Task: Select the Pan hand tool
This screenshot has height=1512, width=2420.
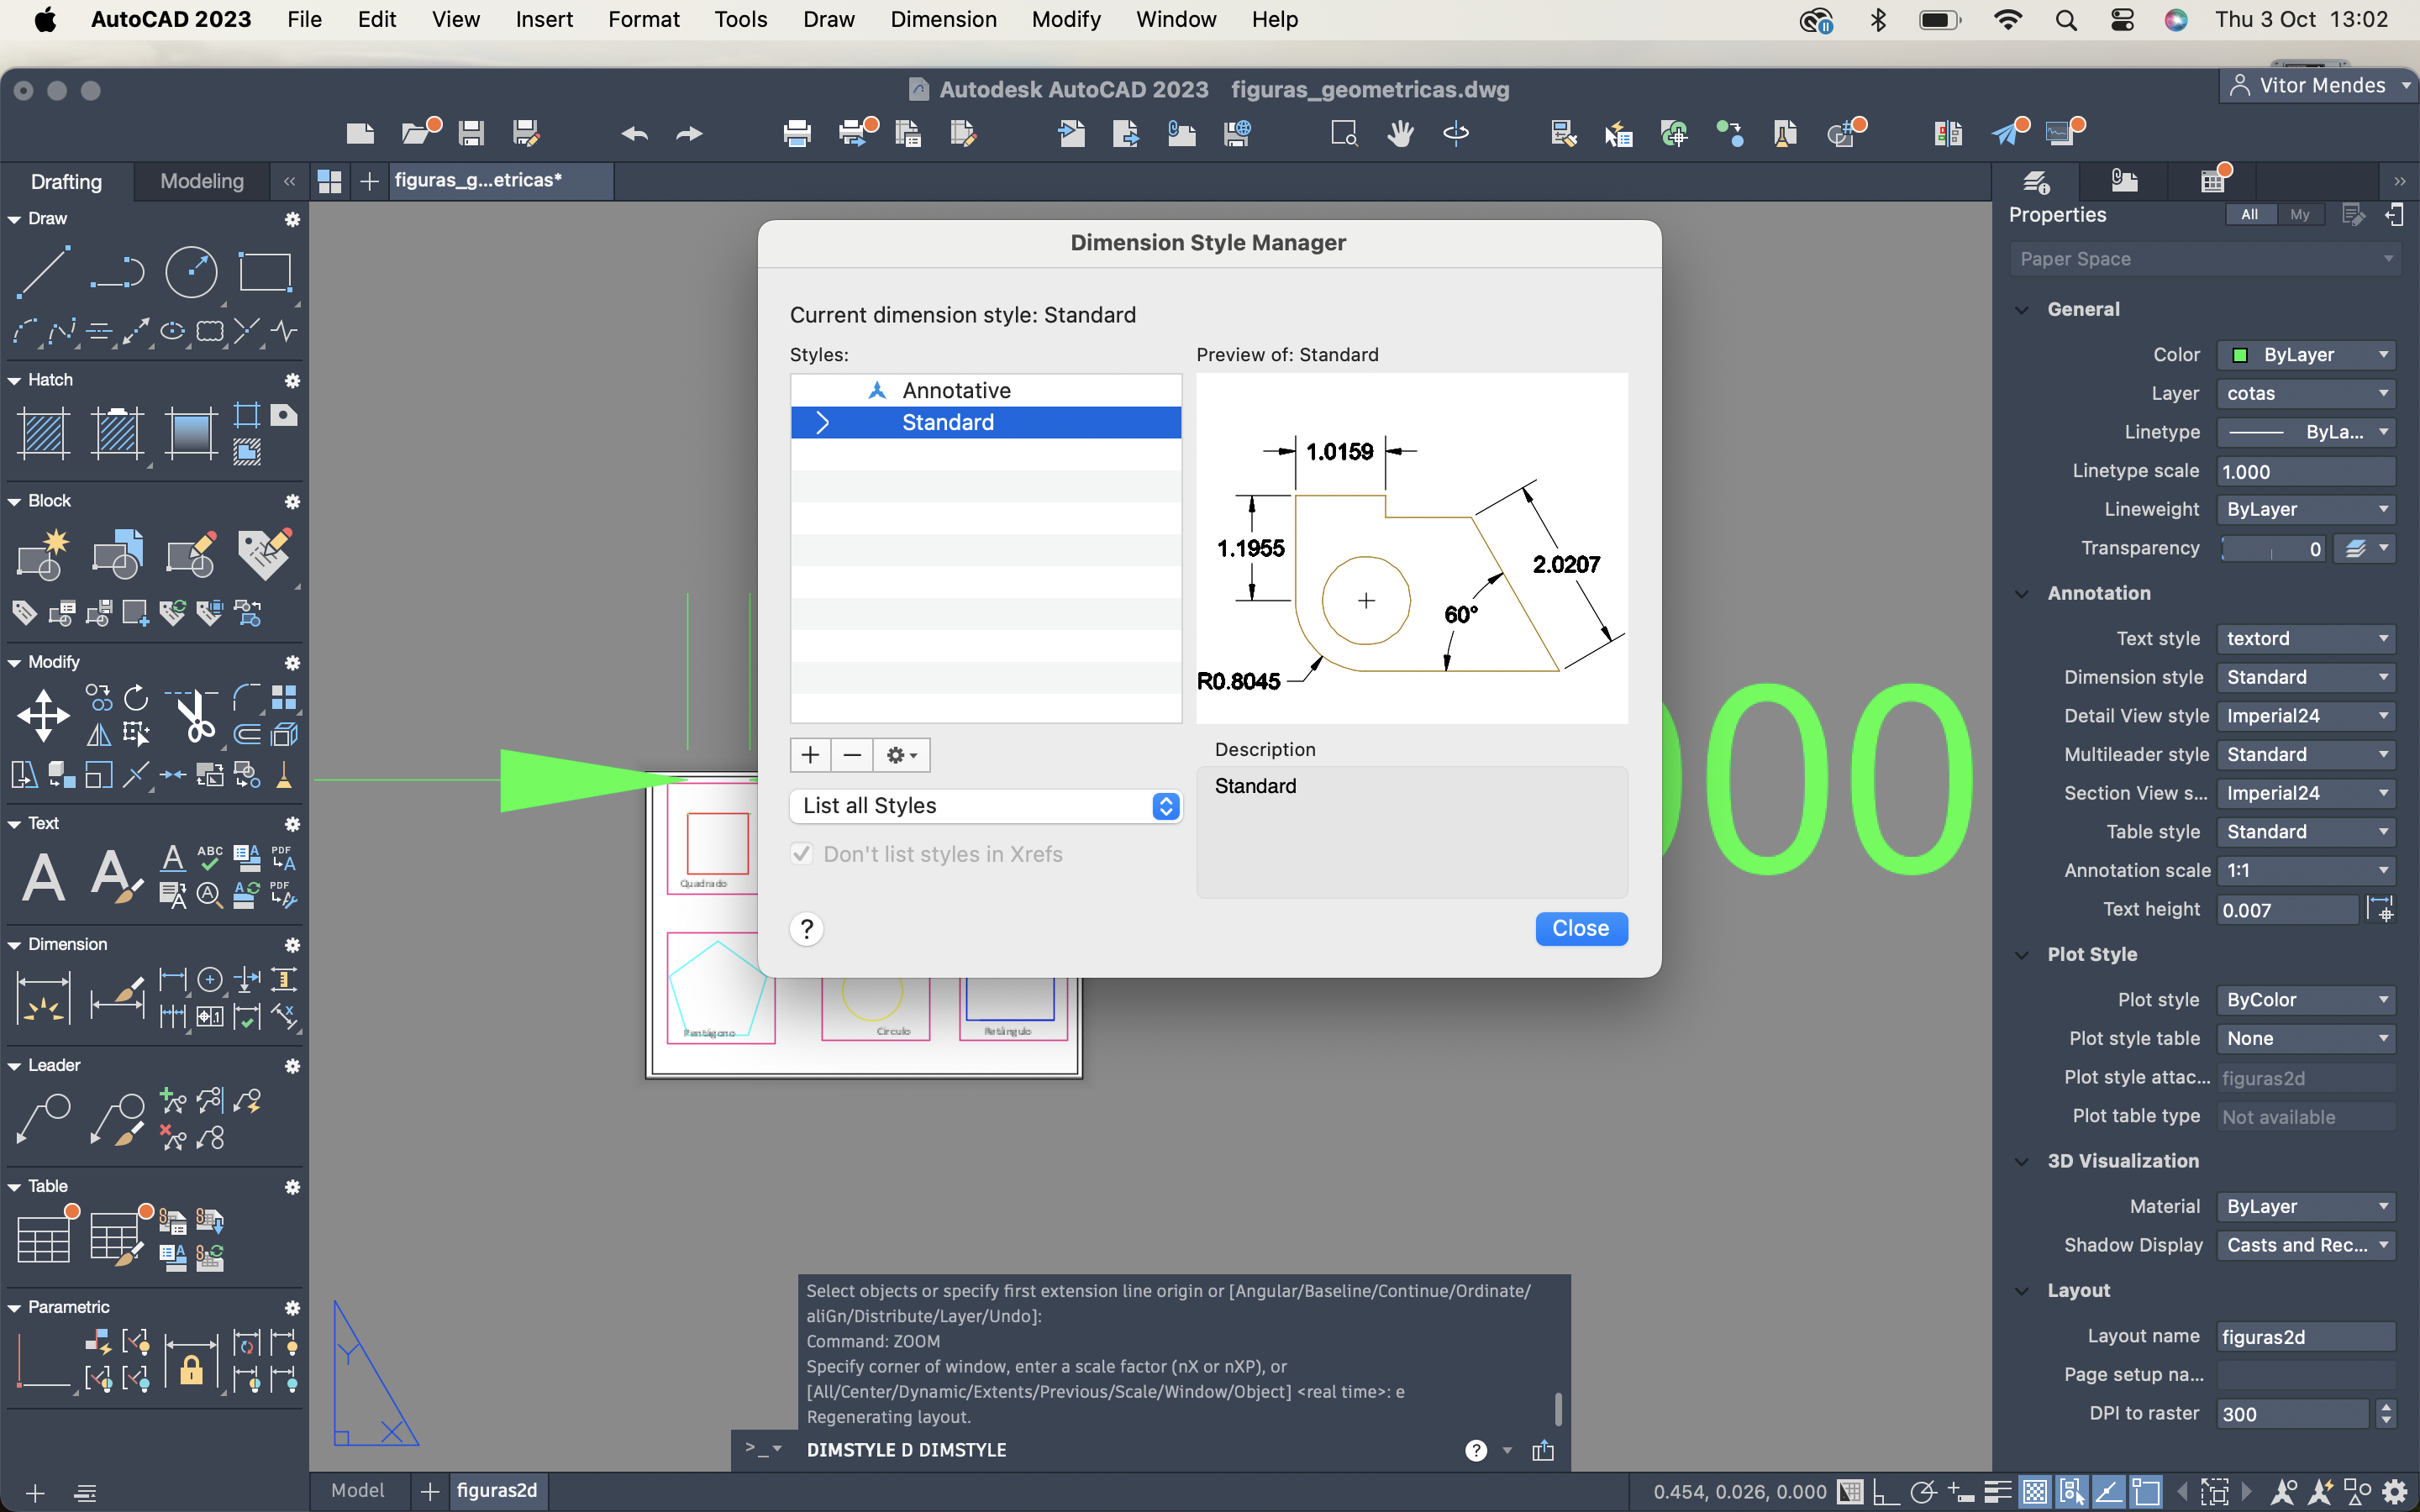Action: click(x=1400, y=133)
